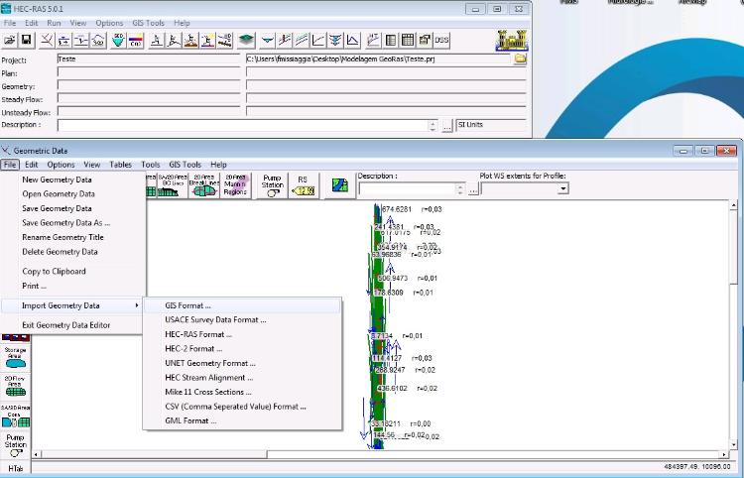This screenshot has height=478, width=744.
Task: Open GIS Tools menu in HEC-RAS main window
Action: pos(148,23)
